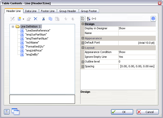Confirm with the OK button
This screenshot has height=118, width=163.
[122, 112]
